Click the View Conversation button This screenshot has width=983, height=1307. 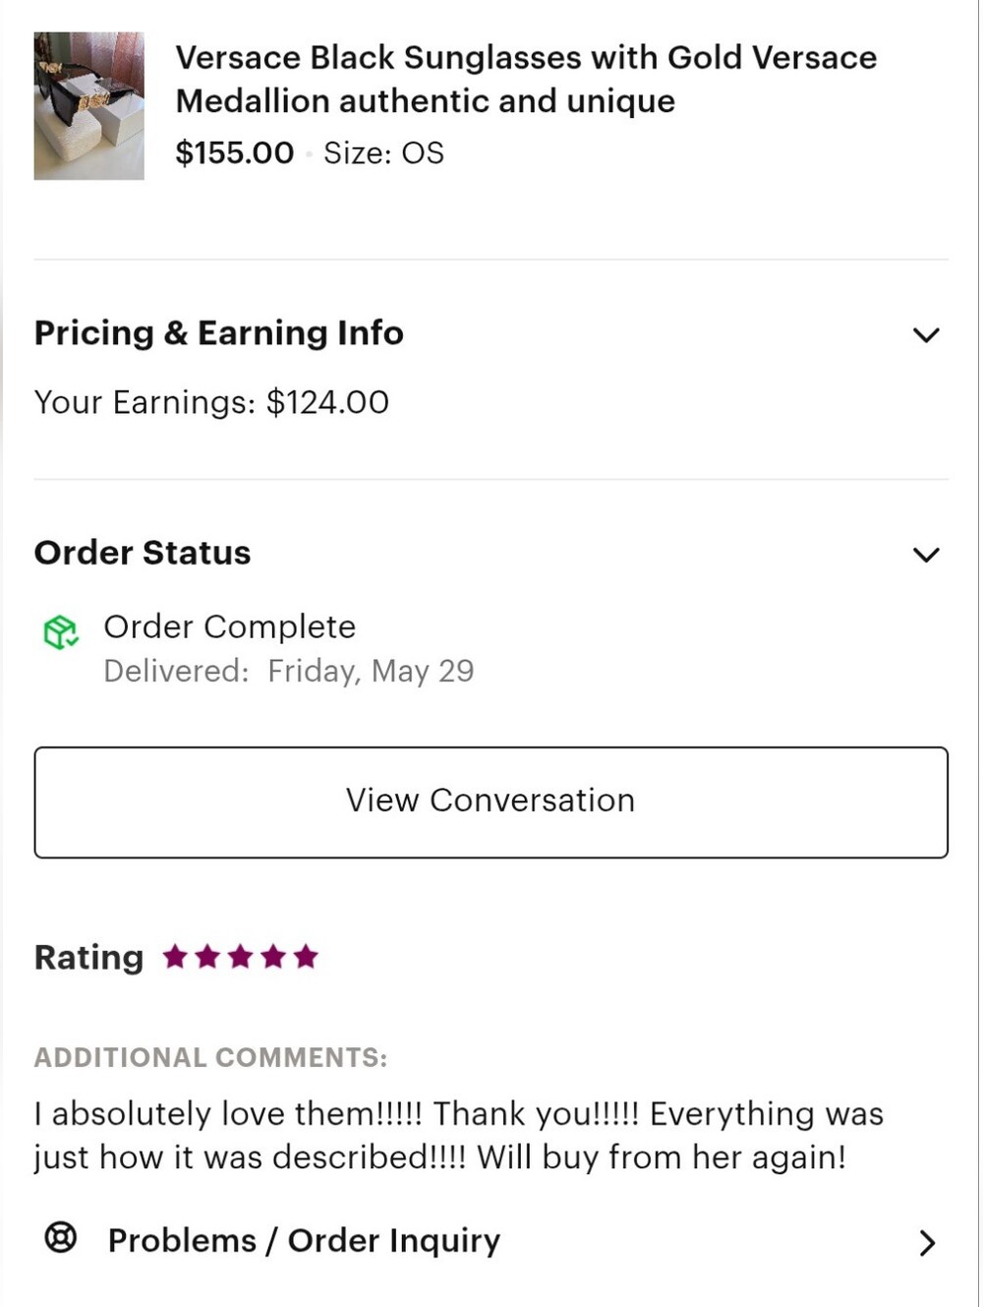point(491,802)
